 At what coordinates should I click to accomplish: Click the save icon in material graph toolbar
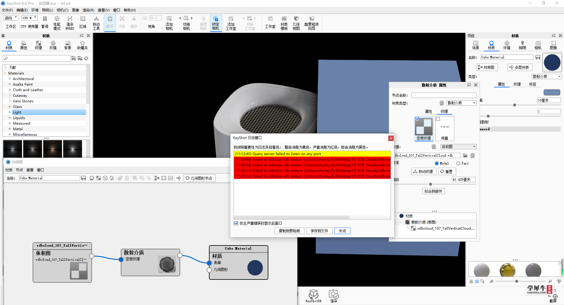point(83,178)
